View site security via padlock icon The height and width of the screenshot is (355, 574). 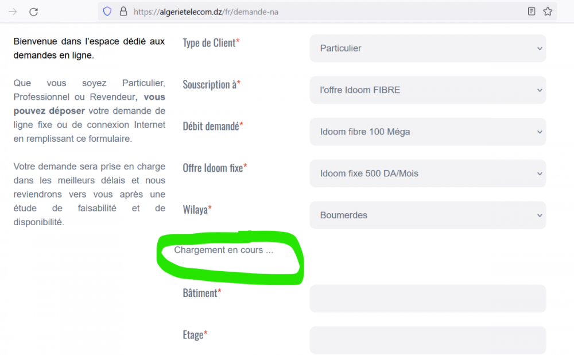[122, 11]
